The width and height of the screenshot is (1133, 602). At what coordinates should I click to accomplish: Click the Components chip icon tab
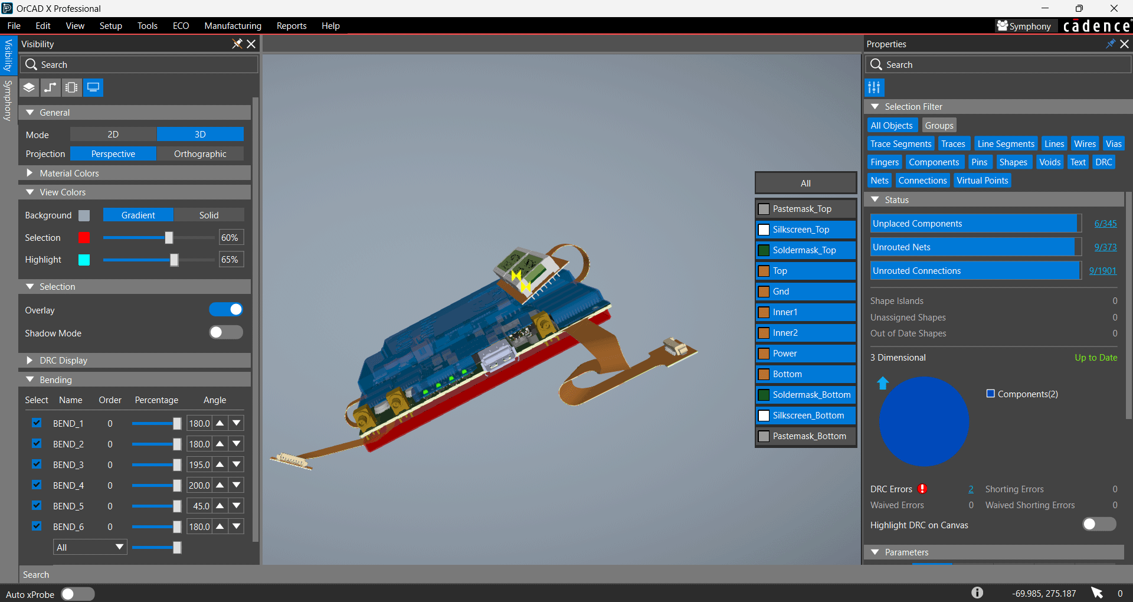[71, 87]
